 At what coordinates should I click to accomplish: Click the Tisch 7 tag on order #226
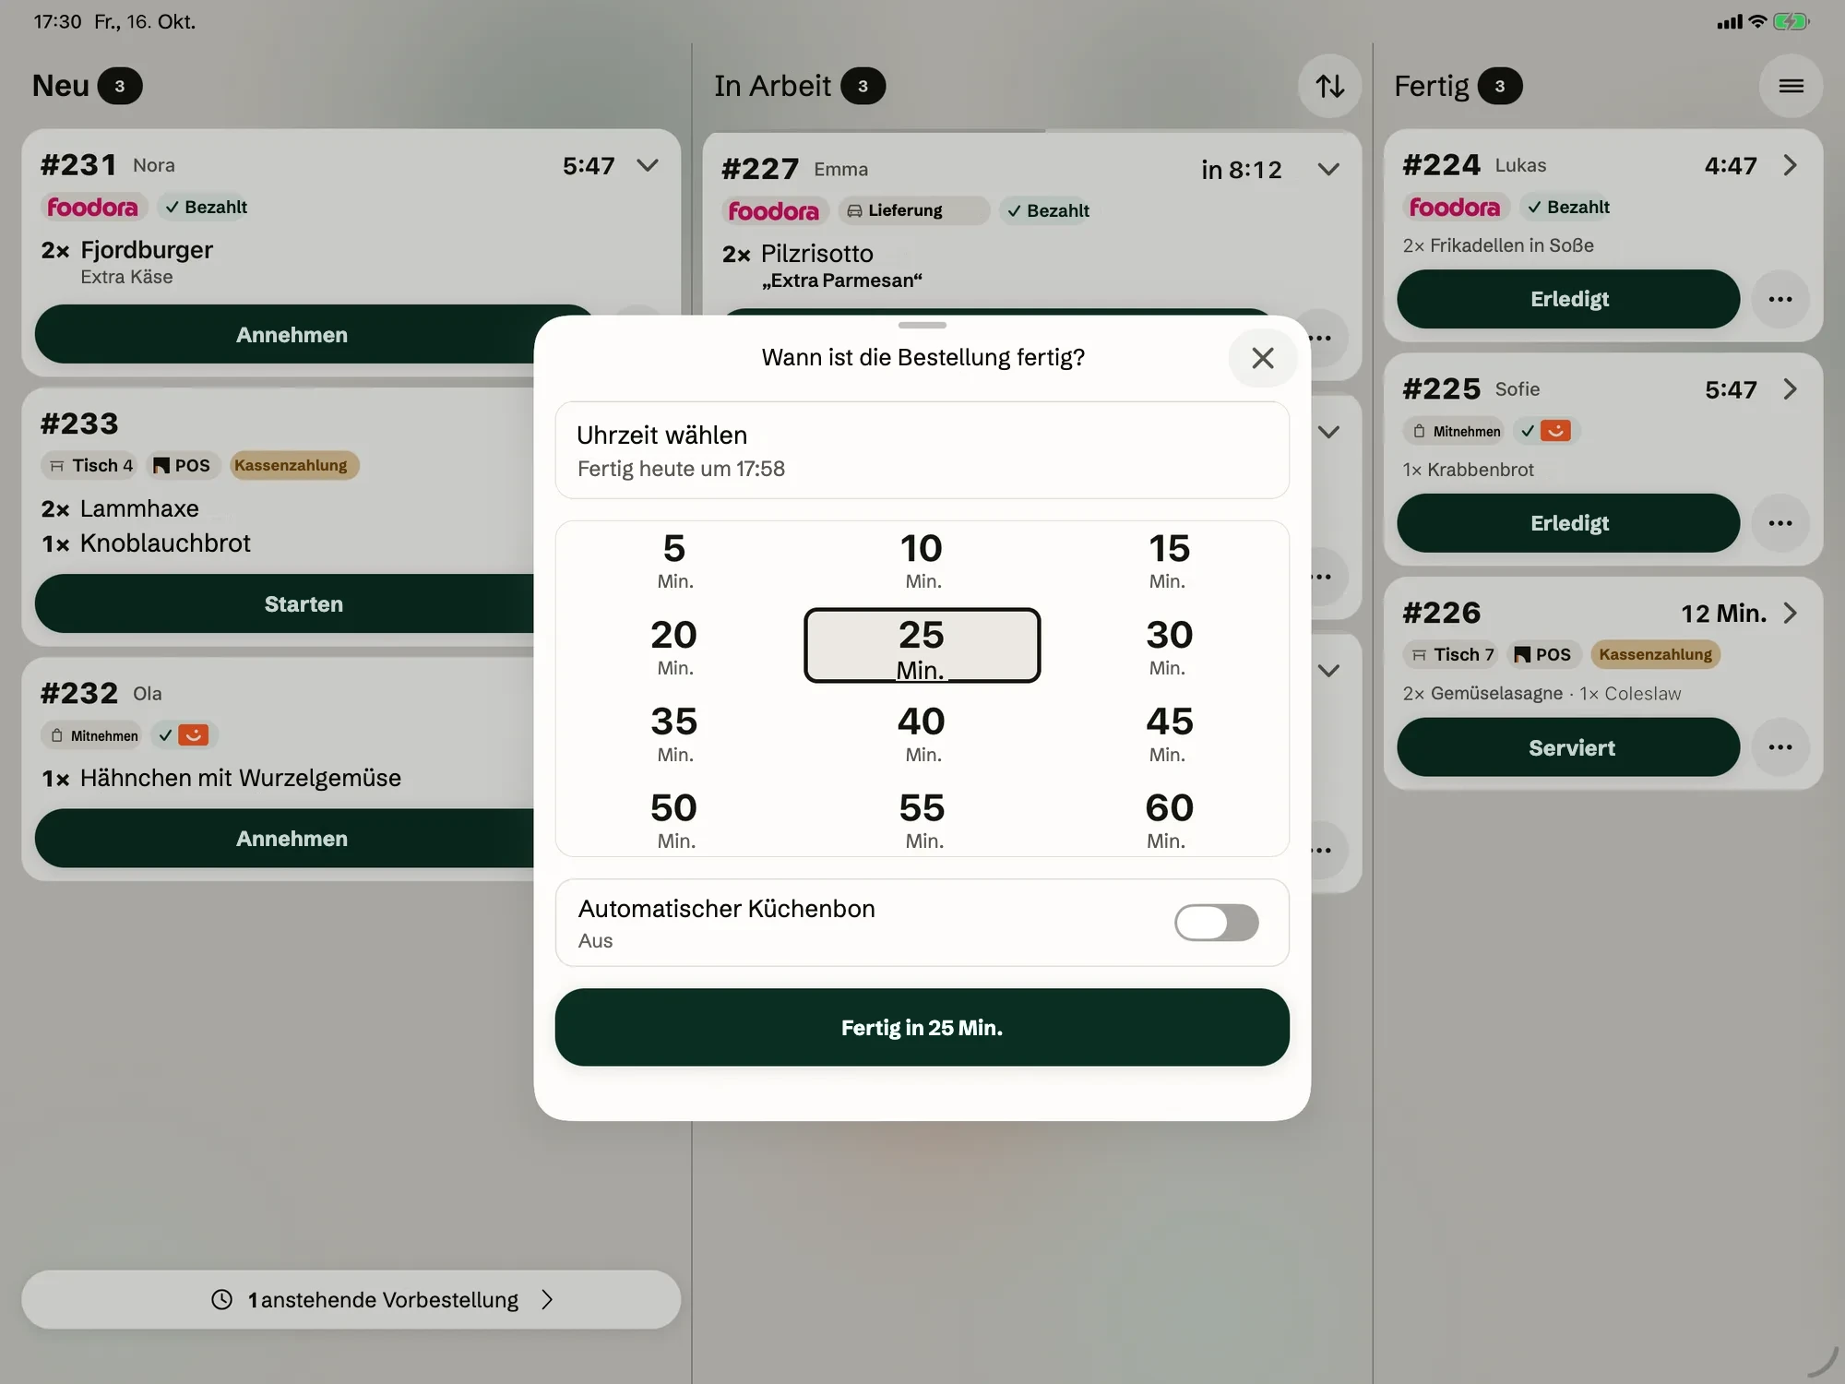[1452, 654]
